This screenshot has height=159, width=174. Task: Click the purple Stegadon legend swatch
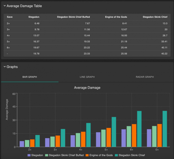(x=29, y=156)
